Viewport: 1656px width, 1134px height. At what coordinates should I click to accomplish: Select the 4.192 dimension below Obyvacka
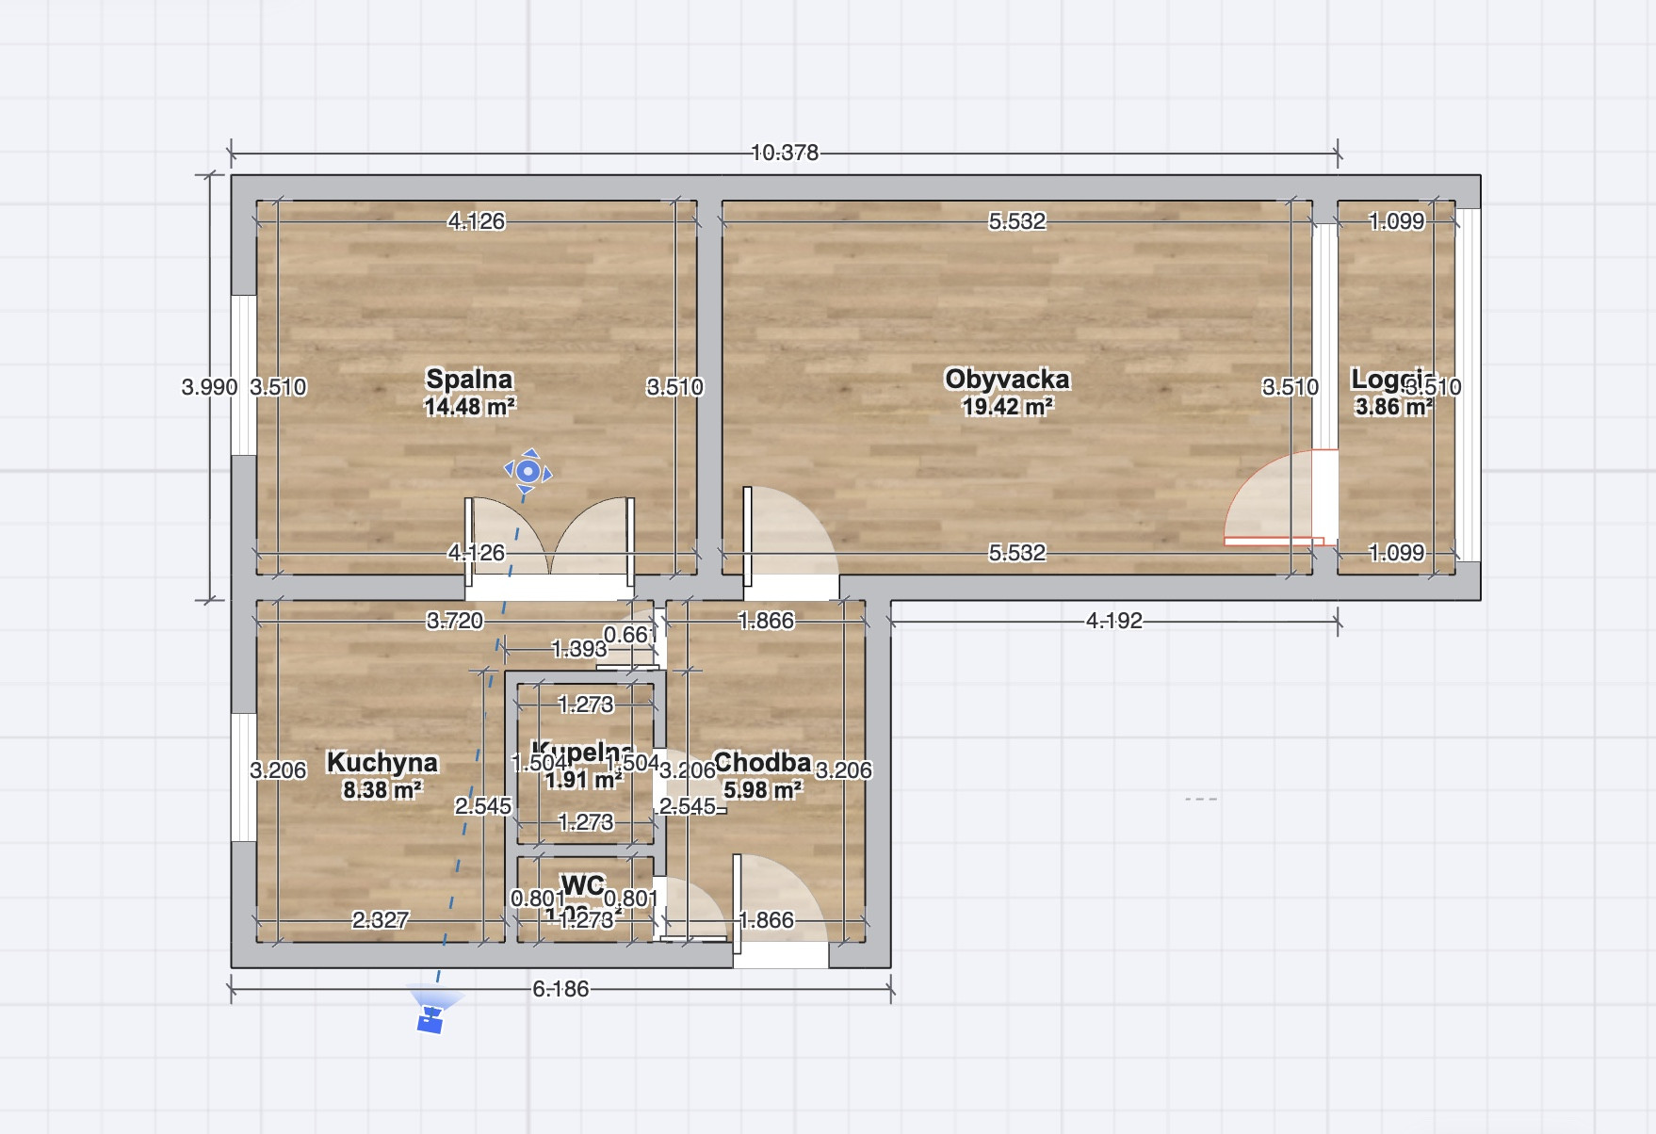tap(1113, 621)
